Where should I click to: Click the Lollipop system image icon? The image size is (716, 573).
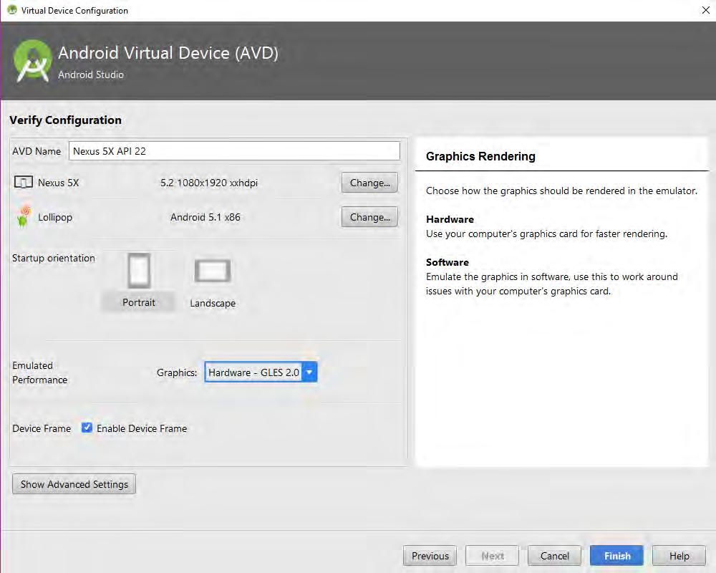click(24, 216)
